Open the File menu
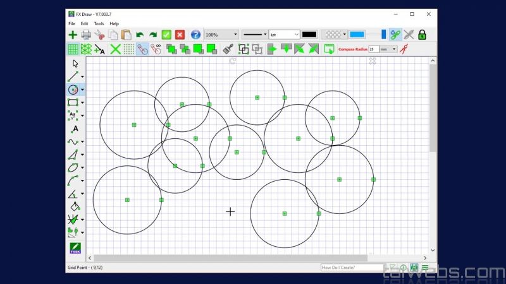This screenshot has width=506, height=284. click(x=71, y=23)
